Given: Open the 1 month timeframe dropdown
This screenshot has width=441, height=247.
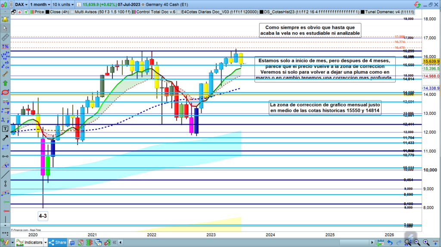Looking at the screenshot, I should [x=42, y=3].
